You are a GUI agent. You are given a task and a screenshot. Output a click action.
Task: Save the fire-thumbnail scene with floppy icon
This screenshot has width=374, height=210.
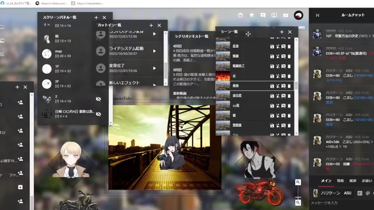(272, 76)
